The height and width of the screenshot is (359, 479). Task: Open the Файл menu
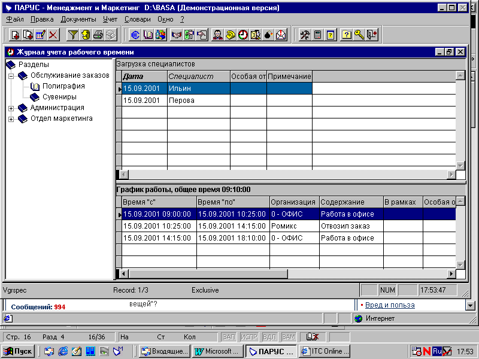(x=15, y=19)
